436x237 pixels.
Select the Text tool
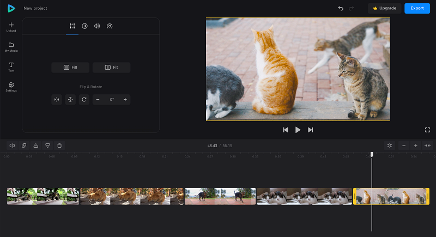[11, 67]
